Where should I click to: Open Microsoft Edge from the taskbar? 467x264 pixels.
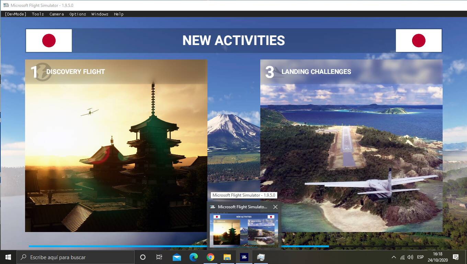click(x=194, y=257)
